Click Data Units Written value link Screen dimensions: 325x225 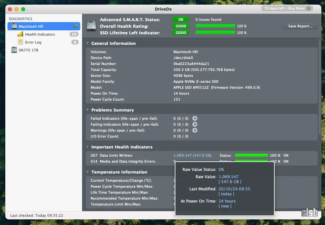tap(192, 155)
